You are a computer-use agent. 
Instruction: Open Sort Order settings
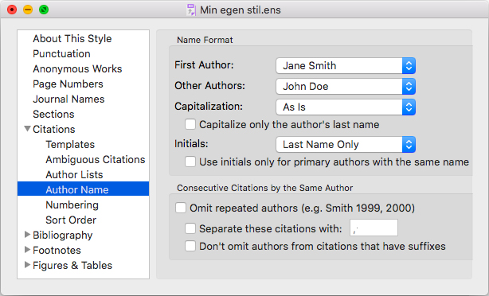(71, 220)
